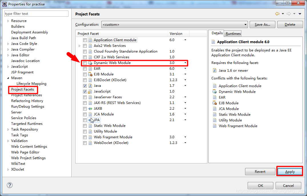Click the Web Fragment Module icon in facet list
Screen dimensions: 307x196
(90, 137)
